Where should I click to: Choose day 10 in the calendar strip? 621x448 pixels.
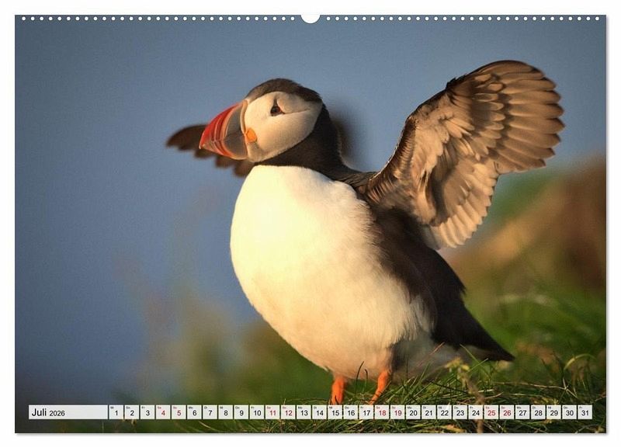click(x=256, y=412)
